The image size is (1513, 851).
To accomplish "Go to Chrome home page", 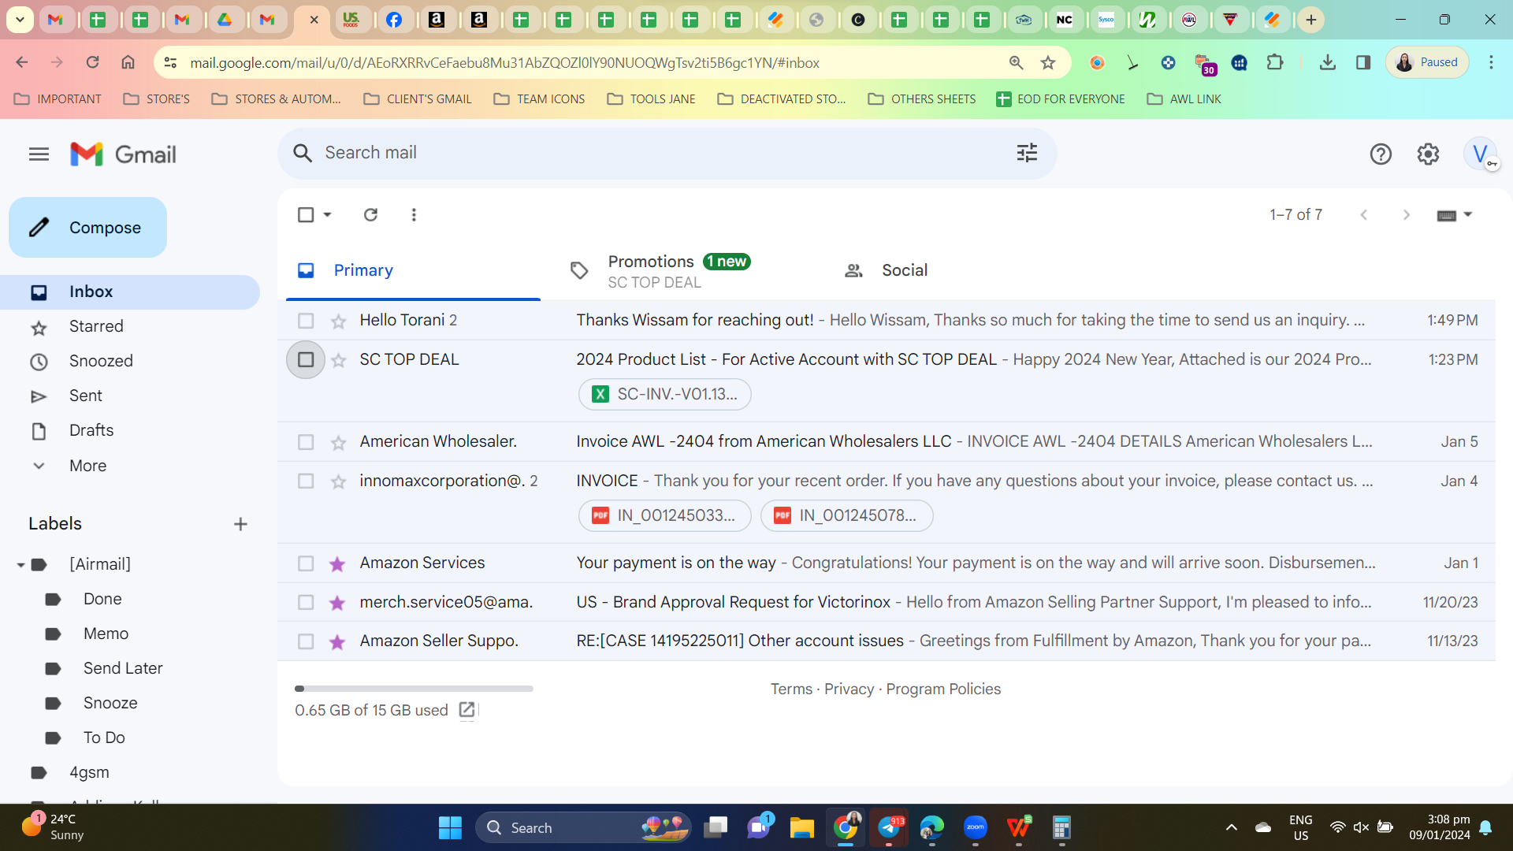I will click(x=128, y=62).
